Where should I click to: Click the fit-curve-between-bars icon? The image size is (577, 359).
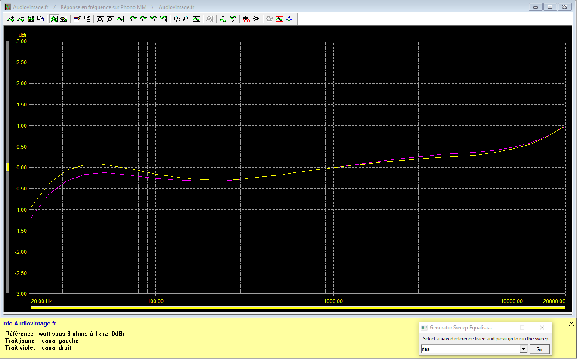(x=120, y=19)
